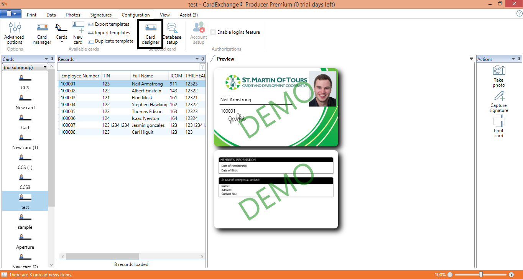Select the Elon Musk record

[132, 98]
